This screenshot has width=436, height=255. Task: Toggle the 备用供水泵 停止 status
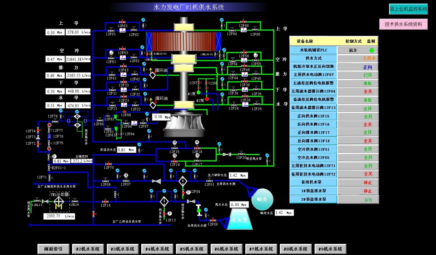click(x=358, y=182)
